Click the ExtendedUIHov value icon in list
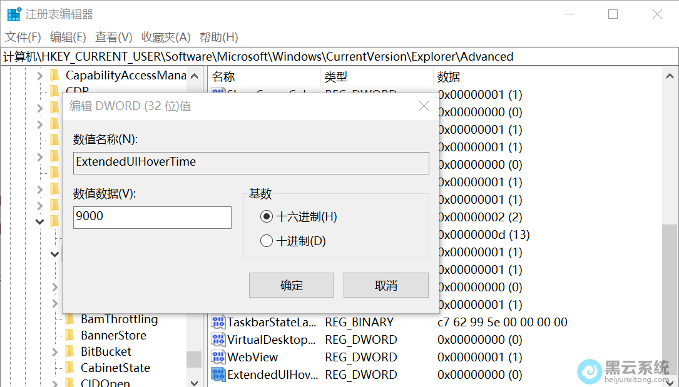 218,375
